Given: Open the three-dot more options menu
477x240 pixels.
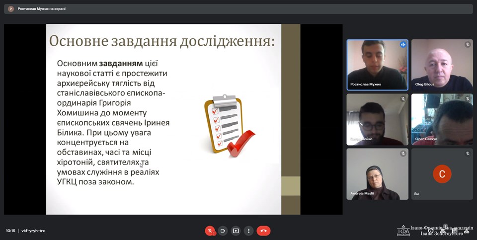Looking at the screenshot, I should pyautogui.click(x=249, y=231).
